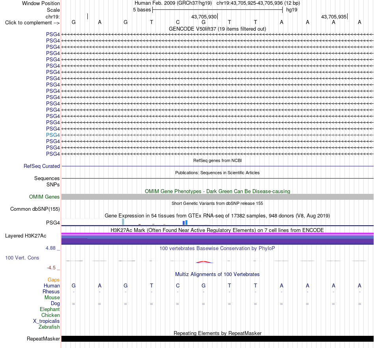Click the gray OMIM Genes bar

pyautogui.click(x=217, y=197)
